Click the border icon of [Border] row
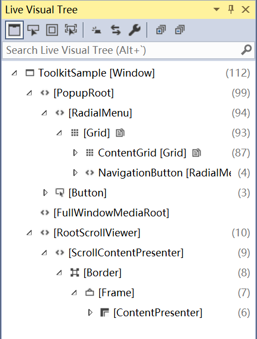The height and width of the screenshot is (339, 257). [x=75, y=273]
